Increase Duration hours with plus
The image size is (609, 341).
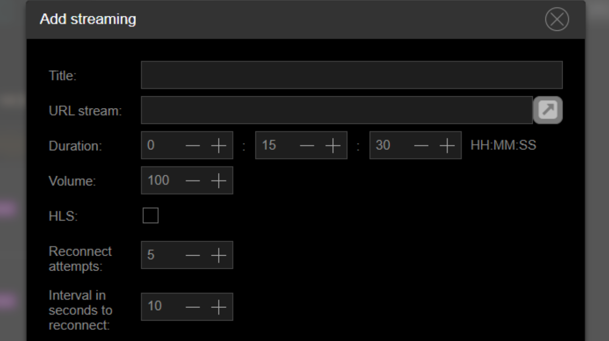[x=219, y=145]
